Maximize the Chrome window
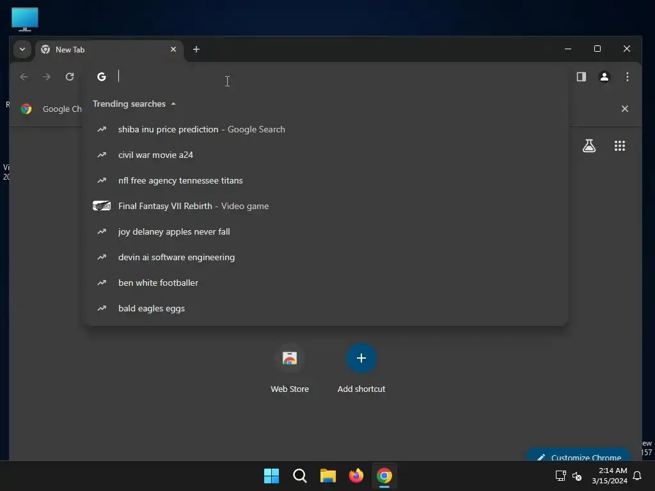The height and width of the screenshot is (491, 655). click(597, 49)
